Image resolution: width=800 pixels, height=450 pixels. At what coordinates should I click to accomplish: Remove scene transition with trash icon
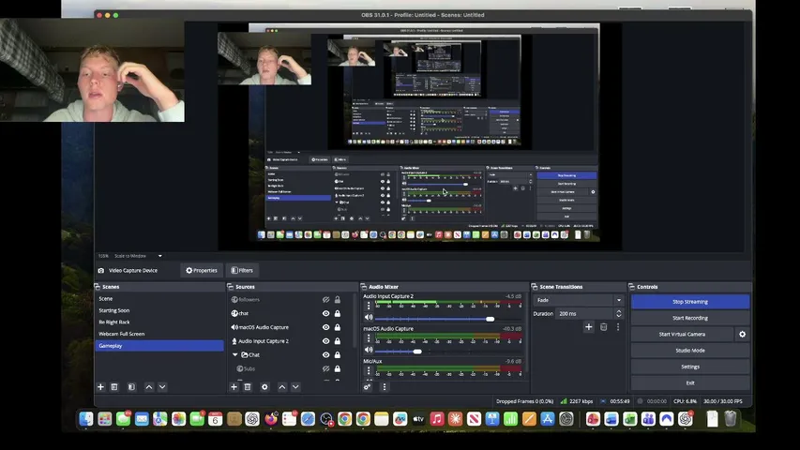[604, 326]
